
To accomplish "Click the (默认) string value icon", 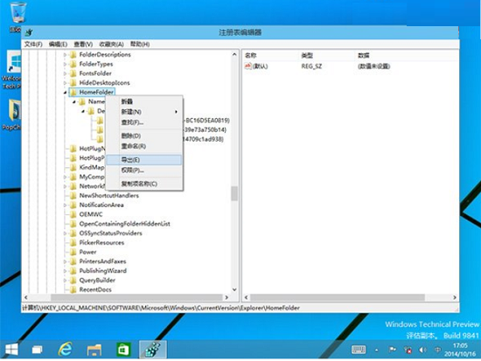I will coord(247,66).
